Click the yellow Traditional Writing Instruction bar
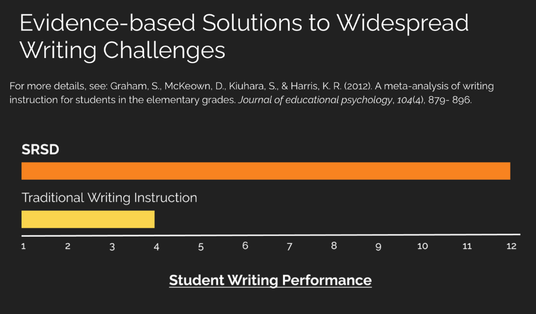This screenshot has width=536, height=314. pyautogui.click(x=88, y=219)
